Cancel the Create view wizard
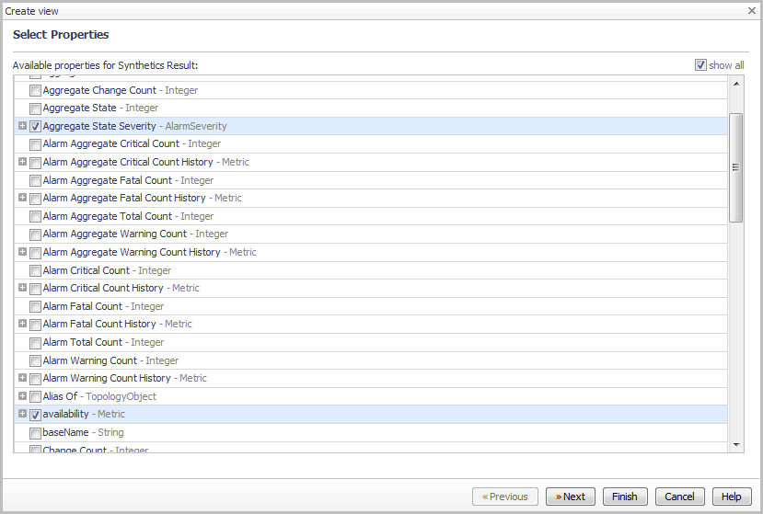This screenshot has width=763, height=514. click(679, 497)
